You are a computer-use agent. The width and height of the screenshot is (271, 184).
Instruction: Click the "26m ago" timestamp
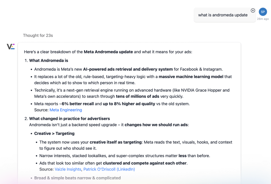tap(263, 19)
